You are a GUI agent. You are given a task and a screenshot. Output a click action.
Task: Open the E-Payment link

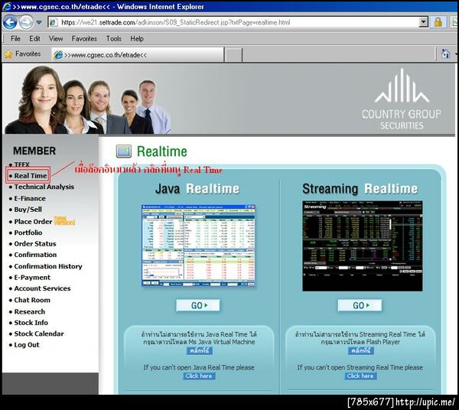[32, 278]
